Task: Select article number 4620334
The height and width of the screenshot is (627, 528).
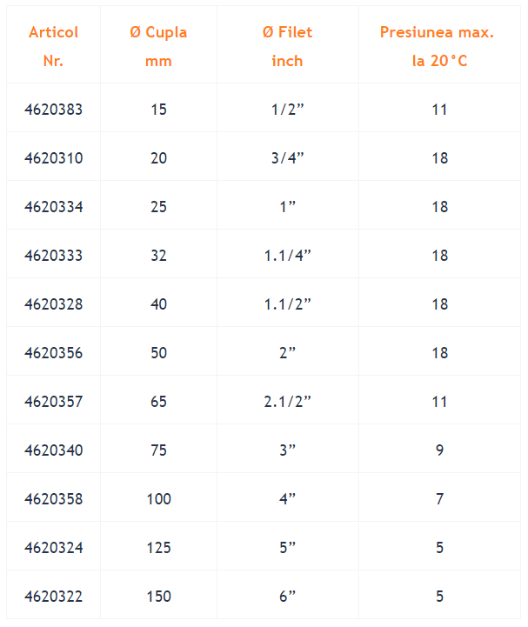Action: (x=54, y=207)
